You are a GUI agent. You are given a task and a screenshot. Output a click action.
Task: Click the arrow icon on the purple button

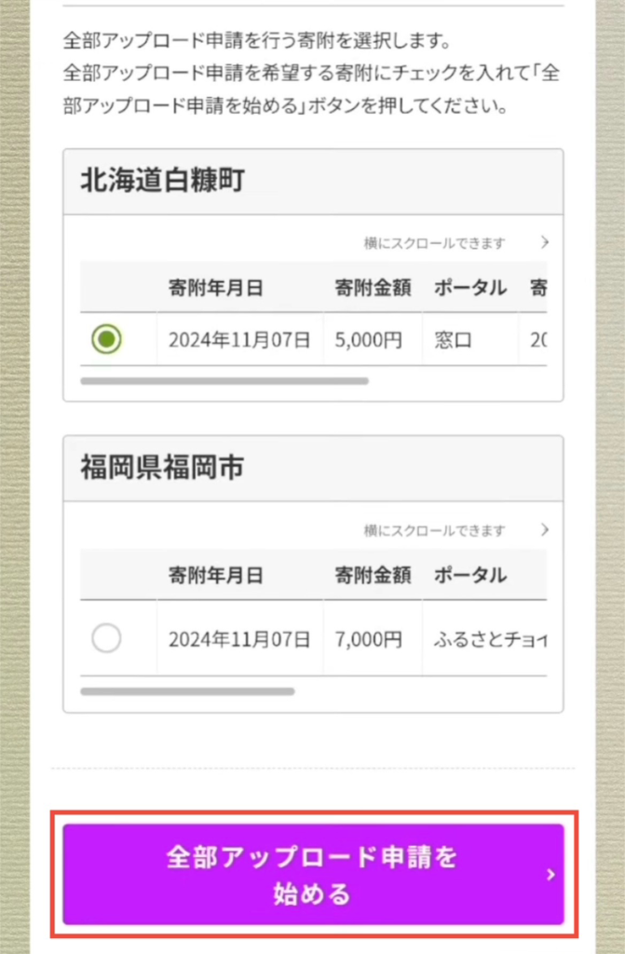(x=550, y=875)
